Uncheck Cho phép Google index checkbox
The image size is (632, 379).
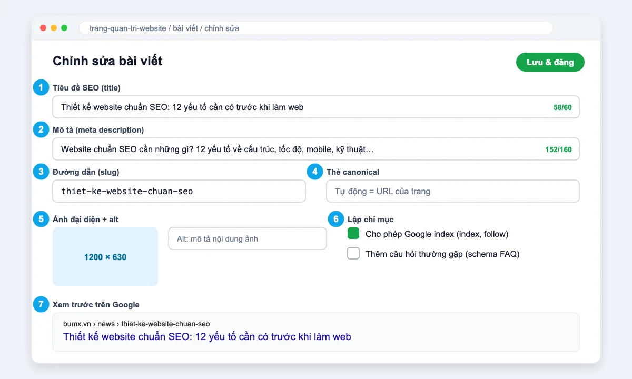(x=353, y=234)
